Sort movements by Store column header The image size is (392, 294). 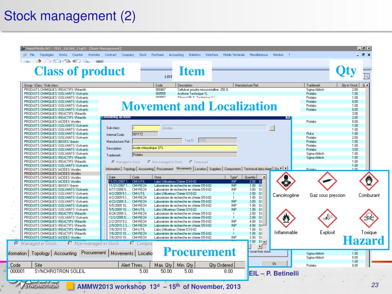tap(189, 177)
